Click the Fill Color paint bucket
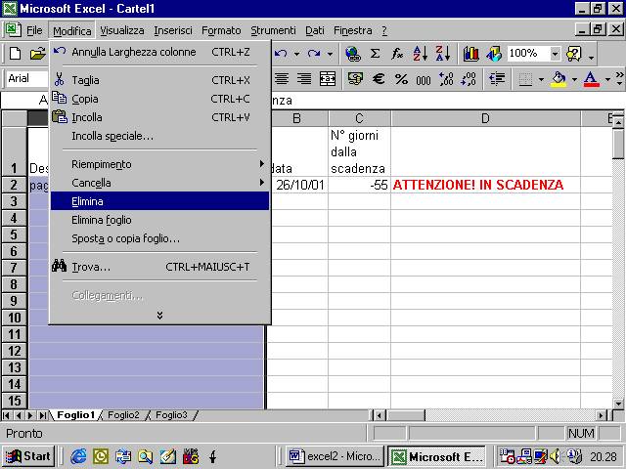This screenshot has height=469, width=626. coord(559,79)
